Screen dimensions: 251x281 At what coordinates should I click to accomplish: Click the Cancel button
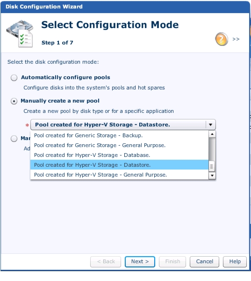(x=204, y=262)
